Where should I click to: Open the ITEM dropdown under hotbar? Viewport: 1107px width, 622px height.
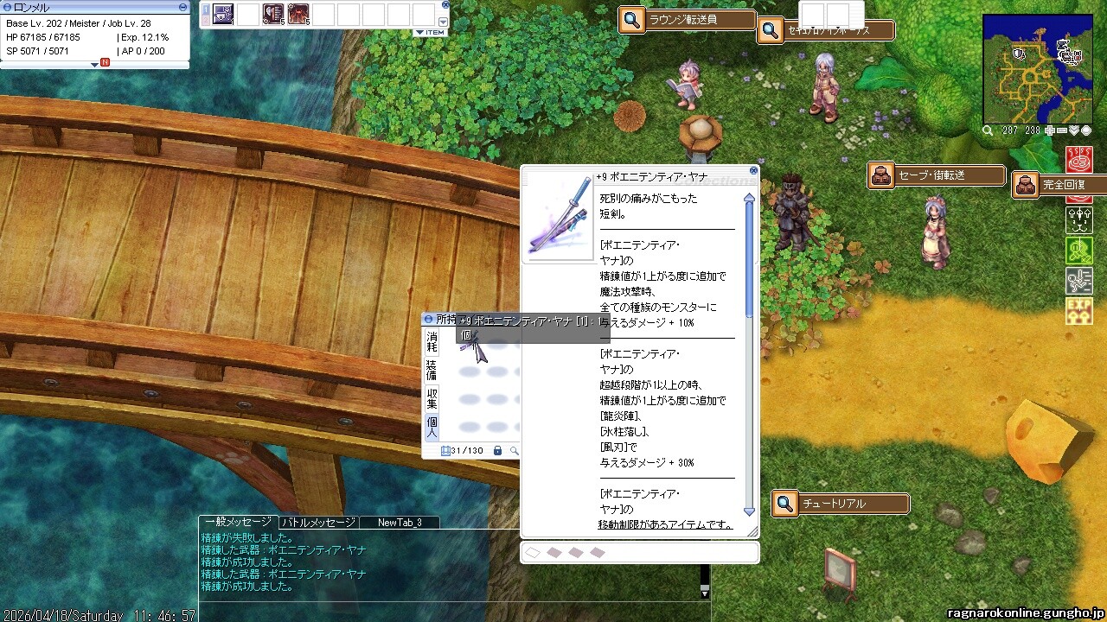coord(430,33)
